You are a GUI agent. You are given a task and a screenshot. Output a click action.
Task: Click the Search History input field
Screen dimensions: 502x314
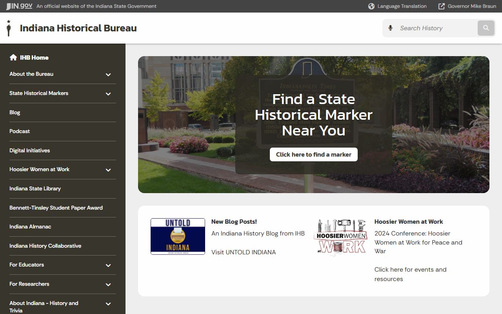(x=436, y=28)
